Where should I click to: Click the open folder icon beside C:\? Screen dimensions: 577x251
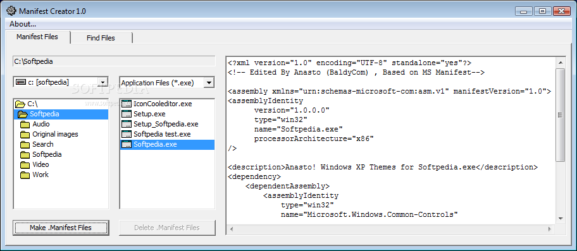click(20, 104)
